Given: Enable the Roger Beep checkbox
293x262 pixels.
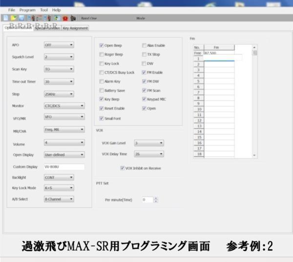Looking at the screenshot, I should tap(102, 54).
